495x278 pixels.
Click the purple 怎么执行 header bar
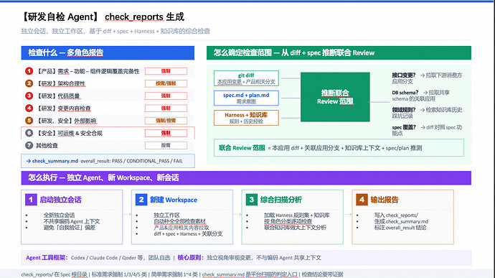246,177
